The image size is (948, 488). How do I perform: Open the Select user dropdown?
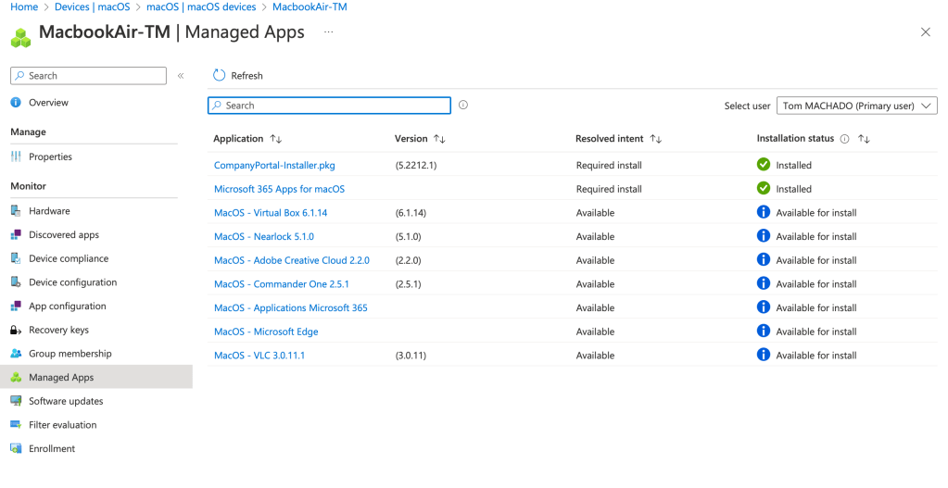(856, 106)
